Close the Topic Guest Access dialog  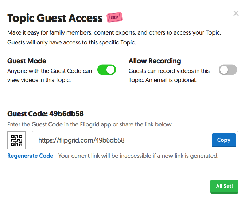pyautogui.click(x=236, y=13)
